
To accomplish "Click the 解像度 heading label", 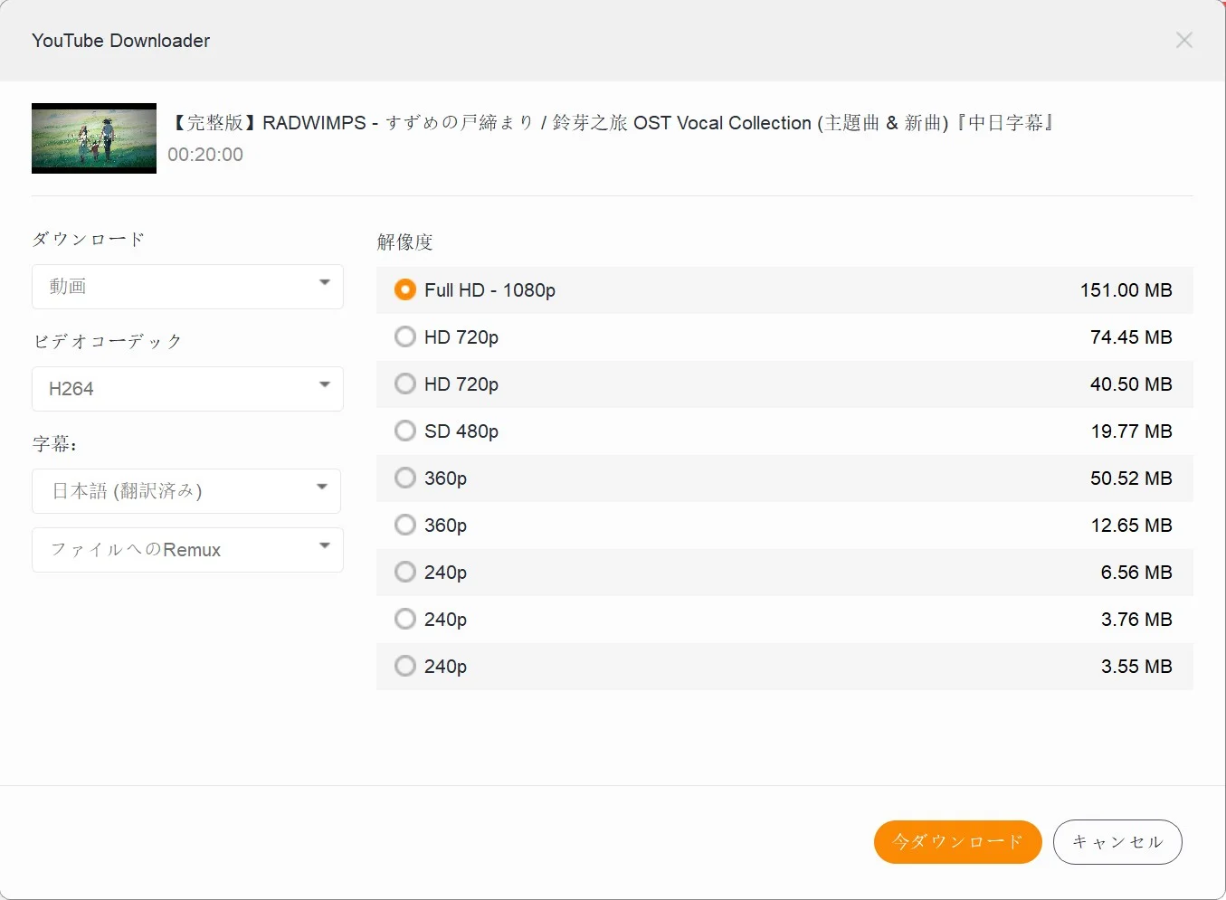I will (405, 242).
